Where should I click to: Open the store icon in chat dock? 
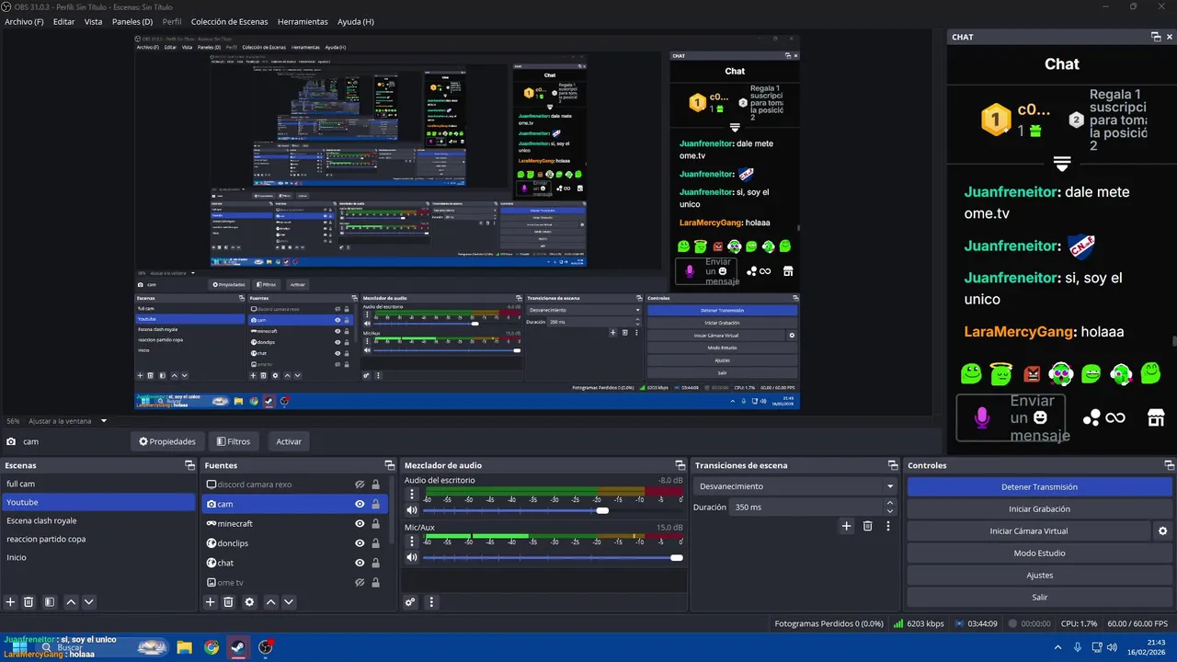point(1156,417)
